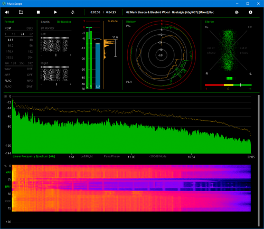Click the History panel label
This screenshot has height=229, width=264.
point(131,22)
